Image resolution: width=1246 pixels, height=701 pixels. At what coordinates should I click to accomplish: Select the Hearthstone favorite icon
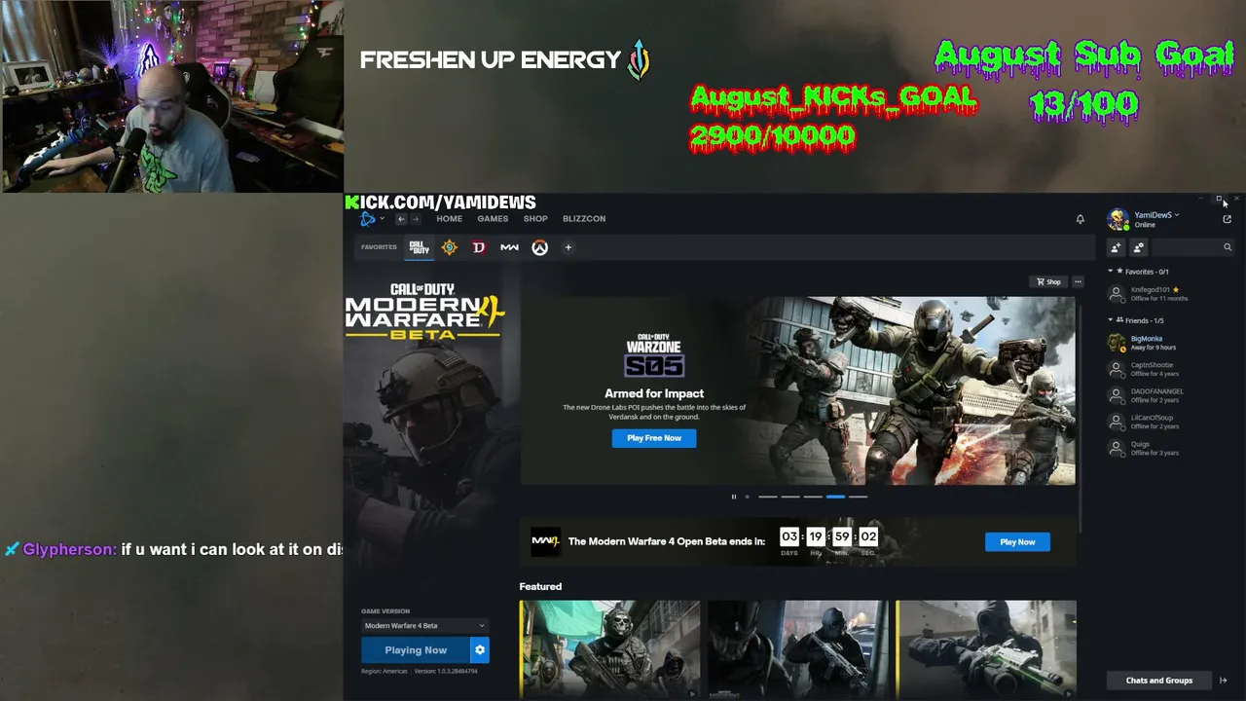(449, 247)
